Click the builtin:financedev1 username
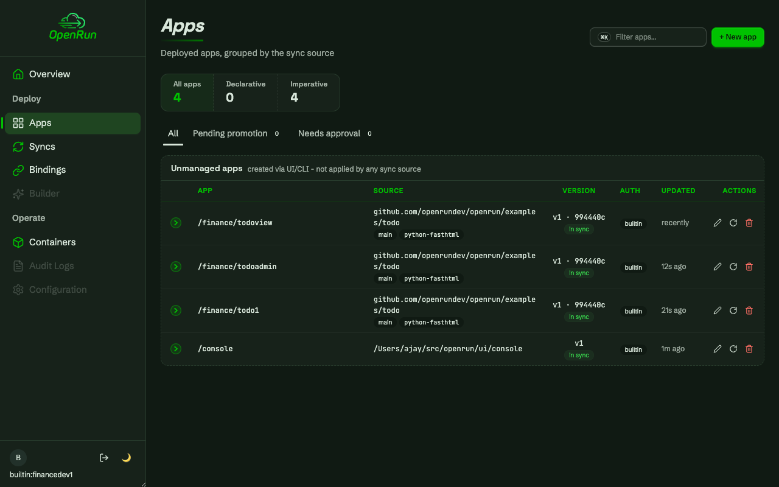 point(41,475)
